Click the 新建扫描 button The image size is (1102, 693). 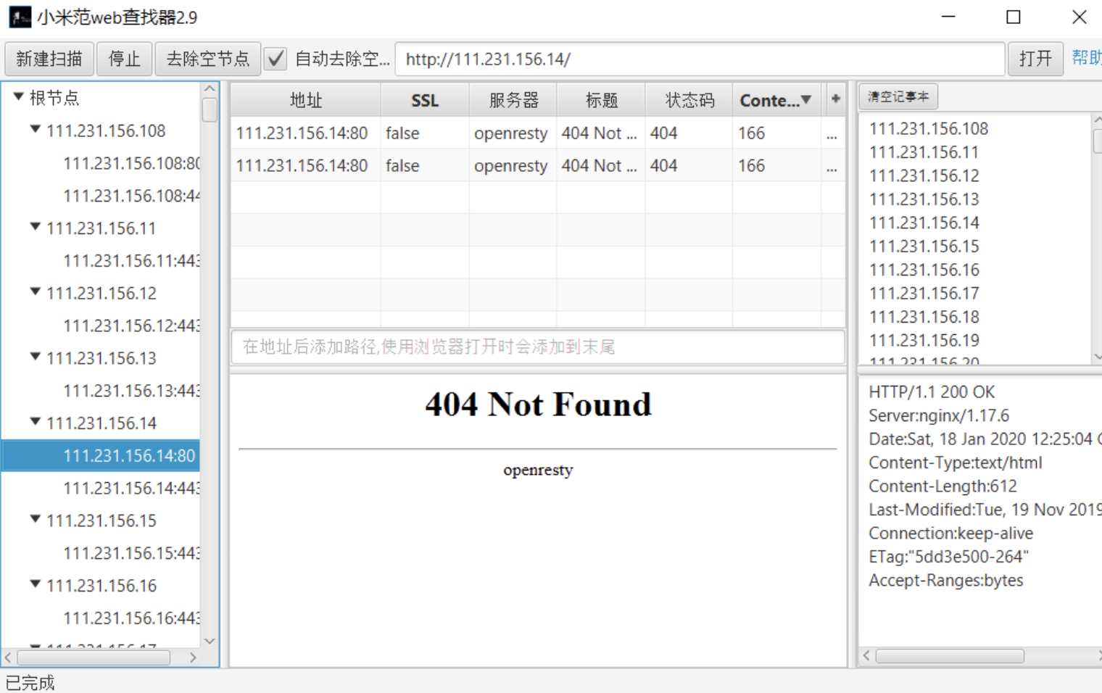tap(49, 59)
